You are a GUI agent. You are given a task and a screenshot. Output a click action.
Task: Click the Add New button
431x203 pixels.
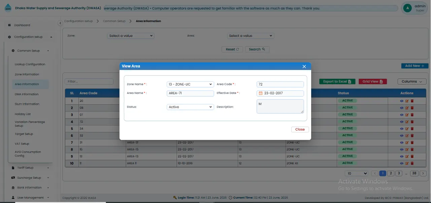415,66
